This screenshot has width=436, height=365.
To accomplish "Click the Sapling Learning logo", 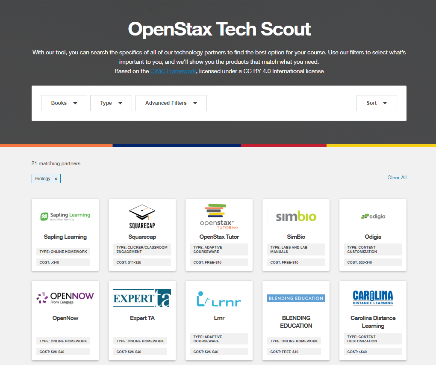I will tap(65, 217).
